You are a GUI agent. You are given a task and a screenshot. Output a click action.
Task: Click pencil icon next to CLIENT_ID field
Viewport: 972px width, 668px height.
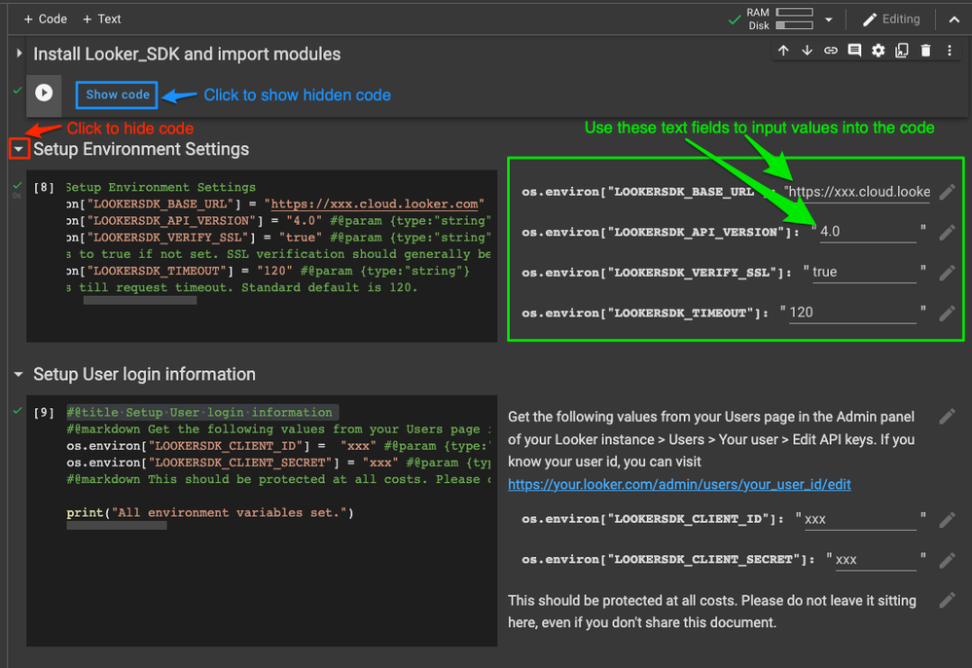coord(947,520)
